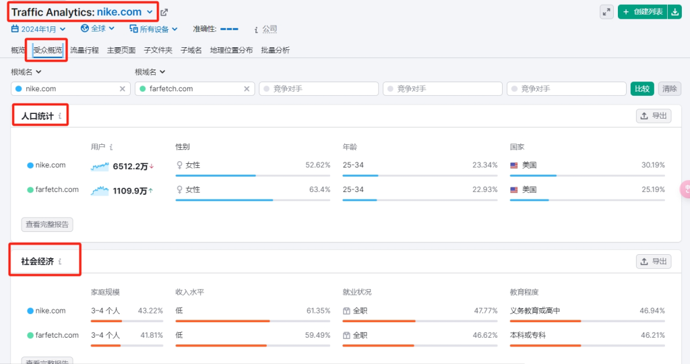Click the devices icon by 所有设备
Screen dimensions: 690x364
pos(133,28)
